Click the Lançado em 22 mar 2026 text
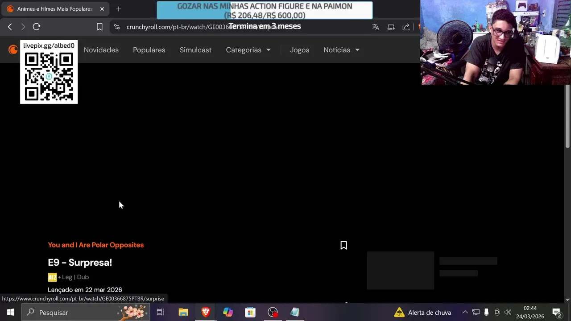The height and width of the screenshot is (321, 571). [85, 290]
